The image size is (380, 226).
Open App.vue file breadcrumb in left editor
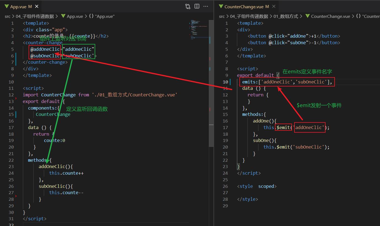(x=72, y=16)
